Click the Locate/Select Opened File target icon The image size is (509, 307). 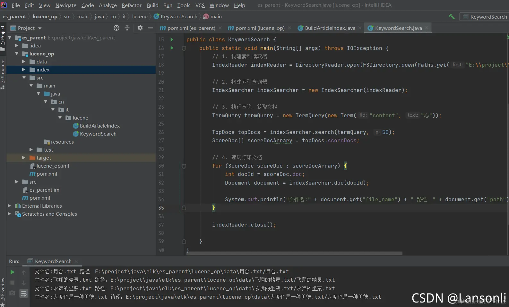tap(116, 28)
